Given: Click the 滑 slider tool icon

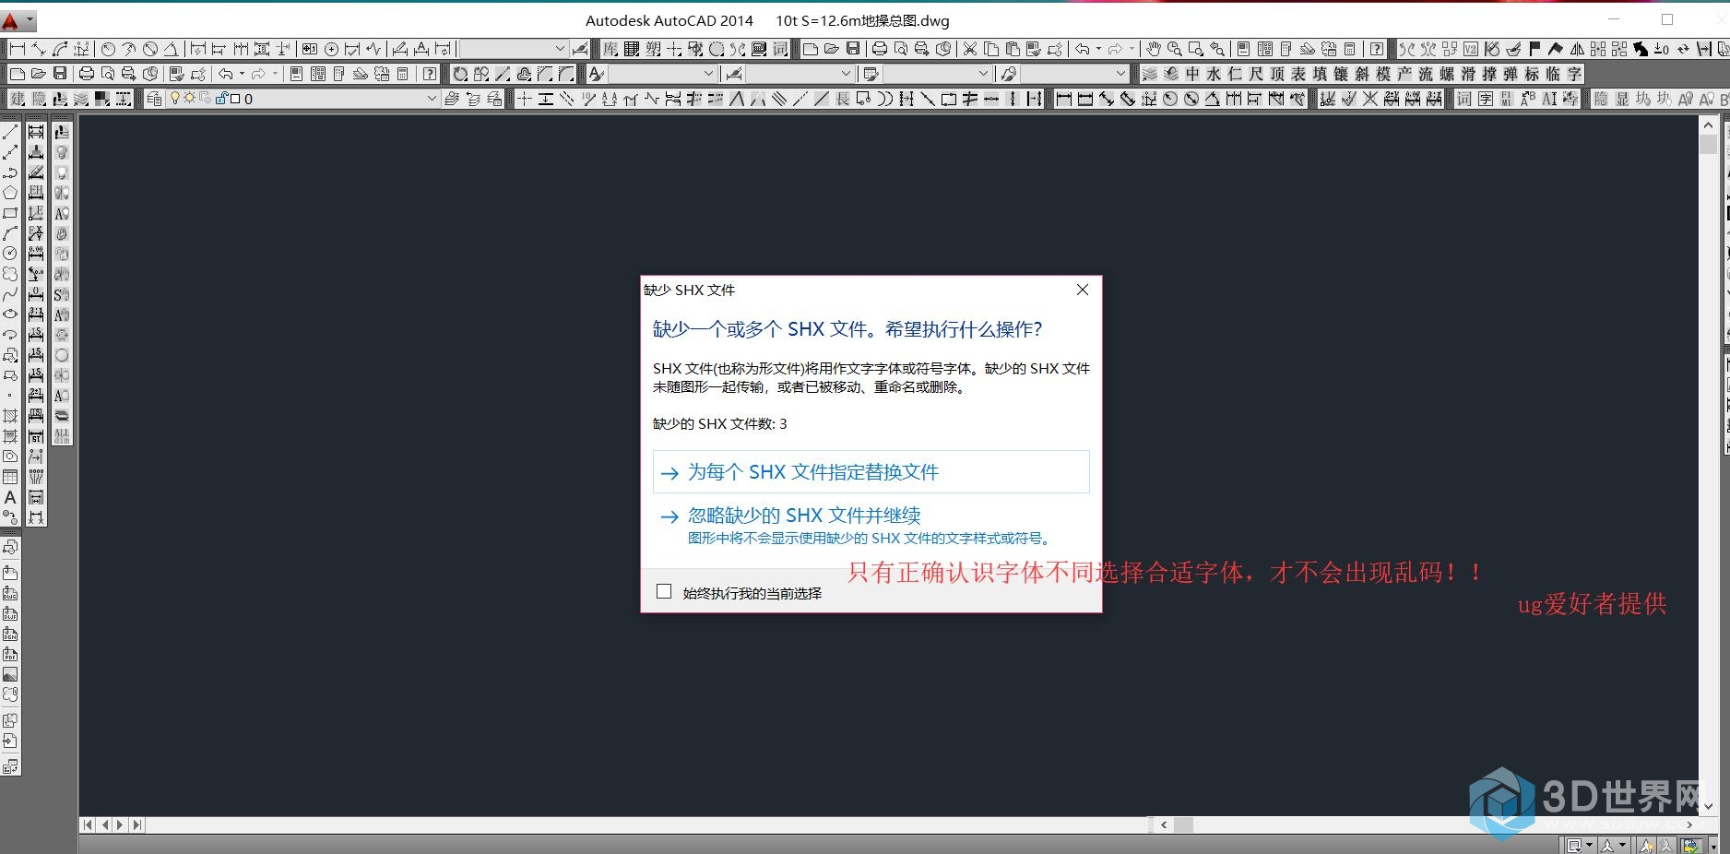Looking at the screenshot, I should tap(1468, 74).
